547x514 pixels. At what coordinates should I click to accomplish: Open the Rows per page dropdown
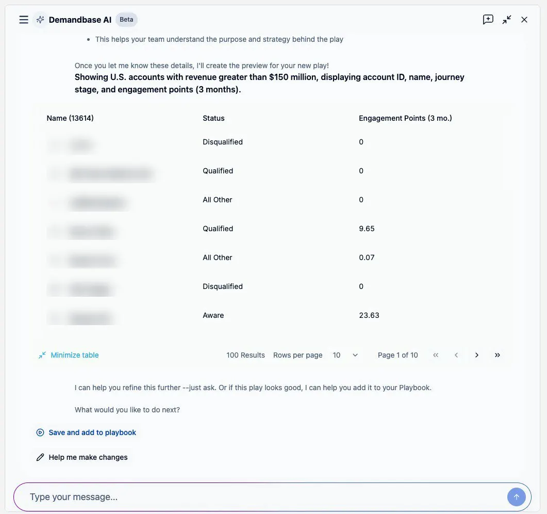coord(344,355)
